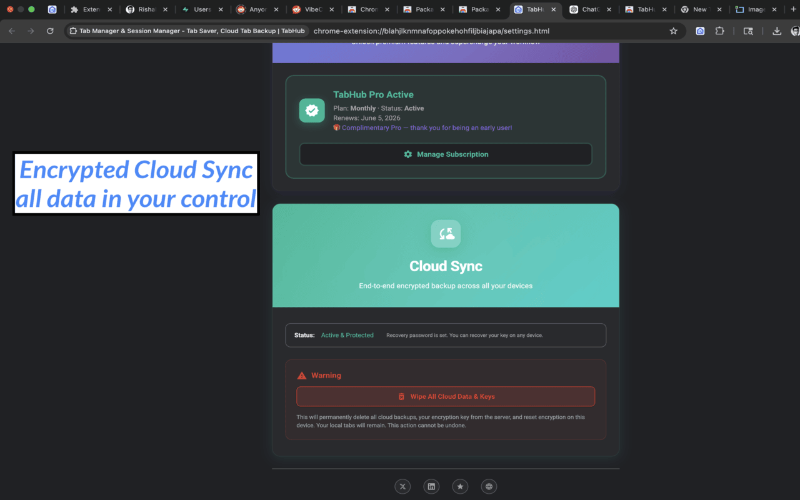
Task: Open a new tab with the plus button
Action: [794, 9]
